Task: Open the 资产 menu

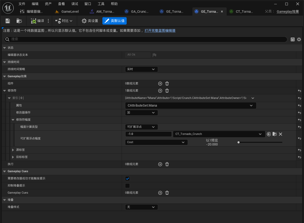Action: click(48, 4)
